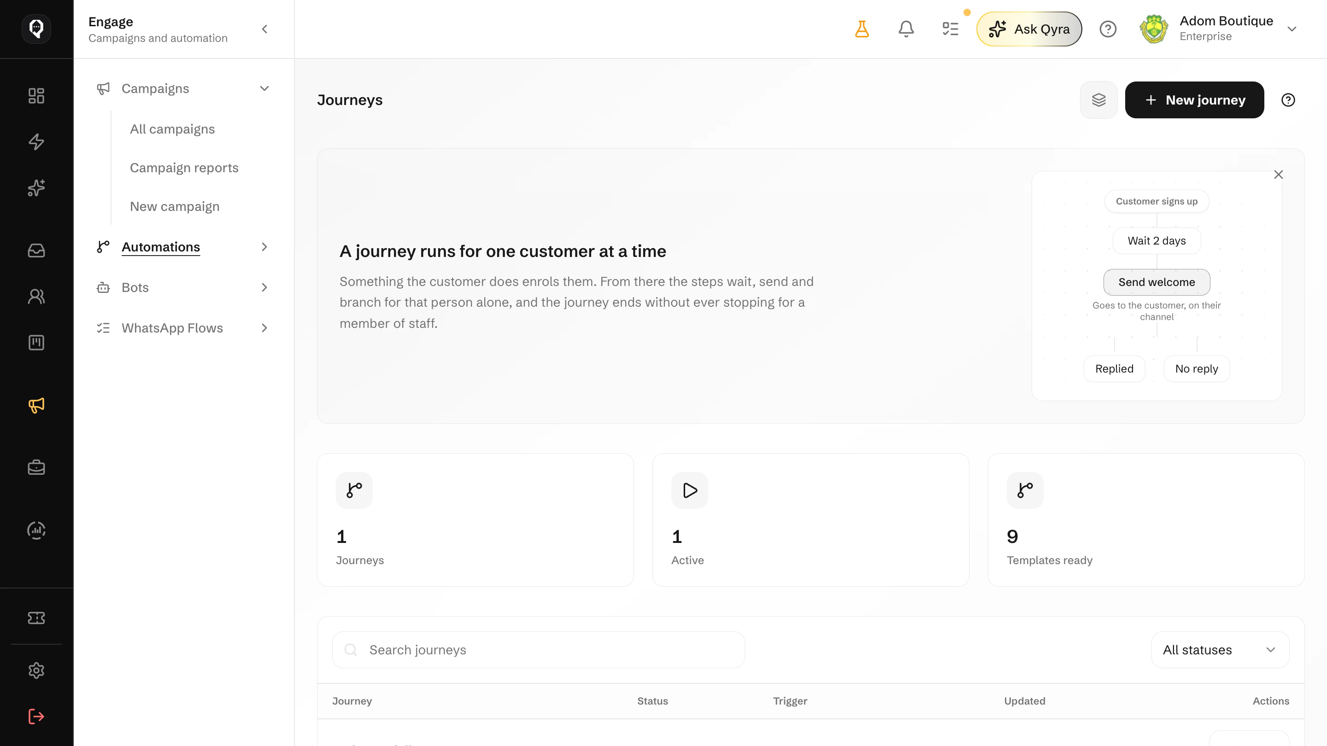Click the Trigger column header
The image size is (1327, 746).
[x=790, y=701]
